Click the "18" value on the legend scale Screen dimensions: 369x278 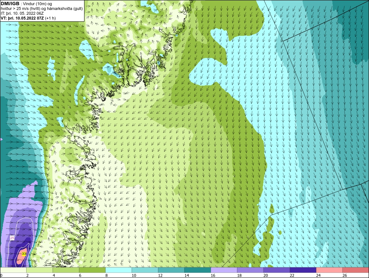(239, 275)
